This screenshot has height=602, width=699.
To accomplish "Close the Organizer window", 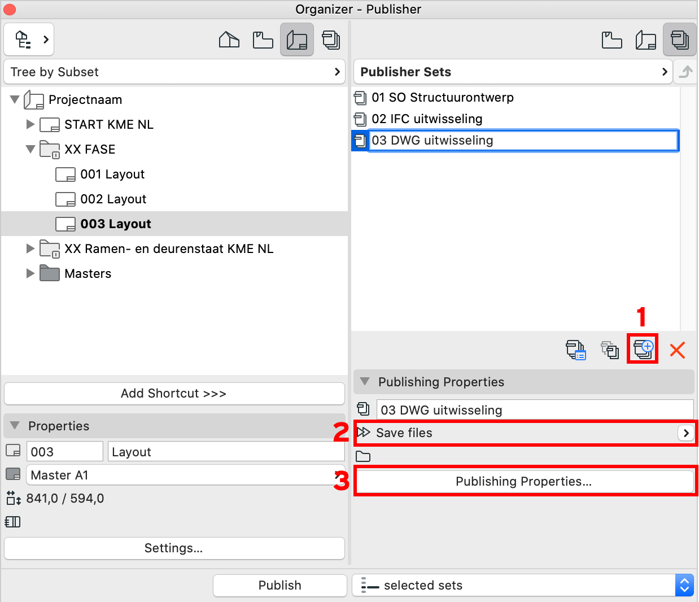I will pos(10,10).
